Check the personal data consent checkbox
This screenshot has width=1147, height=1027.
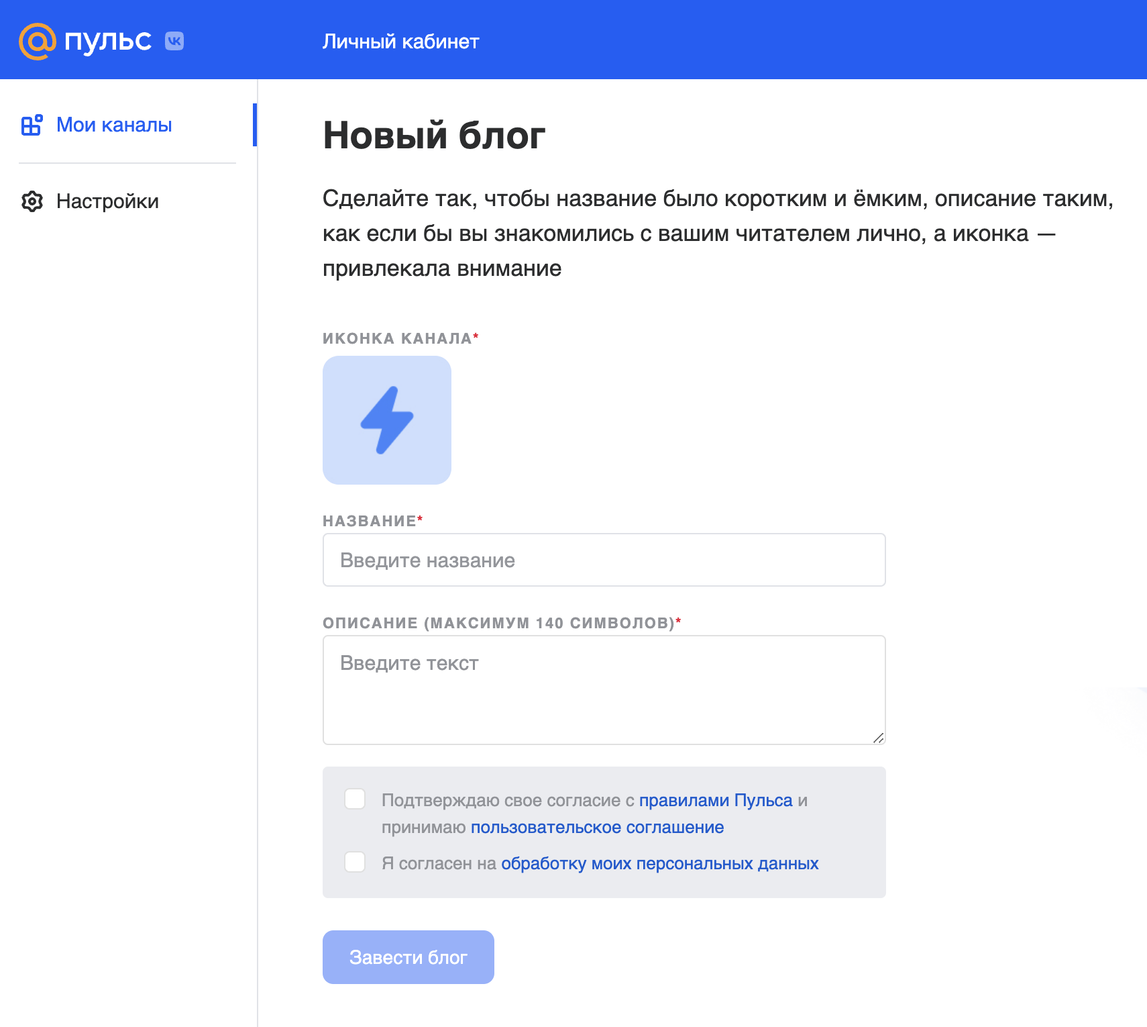(x=355, y=862)
